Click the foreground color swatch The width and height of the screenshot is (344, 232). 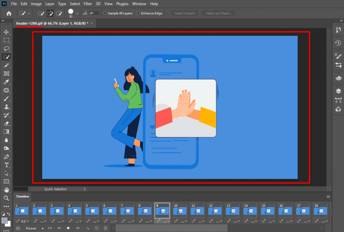click(4, 220)
